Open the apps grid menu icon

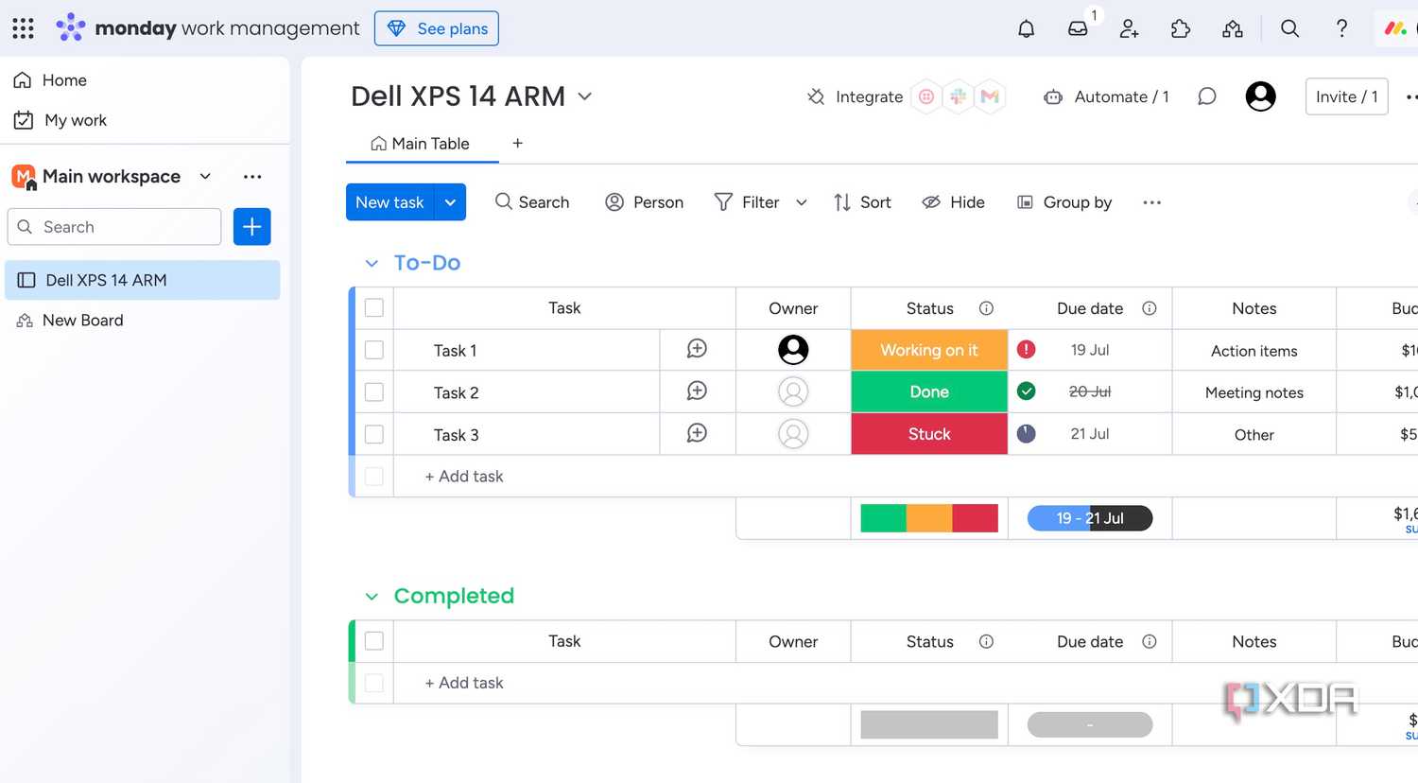[24, 28]
